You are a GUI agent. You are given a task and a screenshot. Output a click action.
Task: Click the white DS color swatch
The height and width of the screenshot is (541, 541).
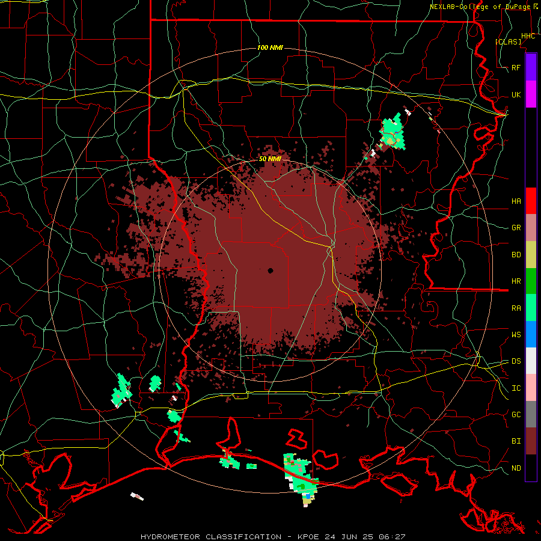(531, 361)
